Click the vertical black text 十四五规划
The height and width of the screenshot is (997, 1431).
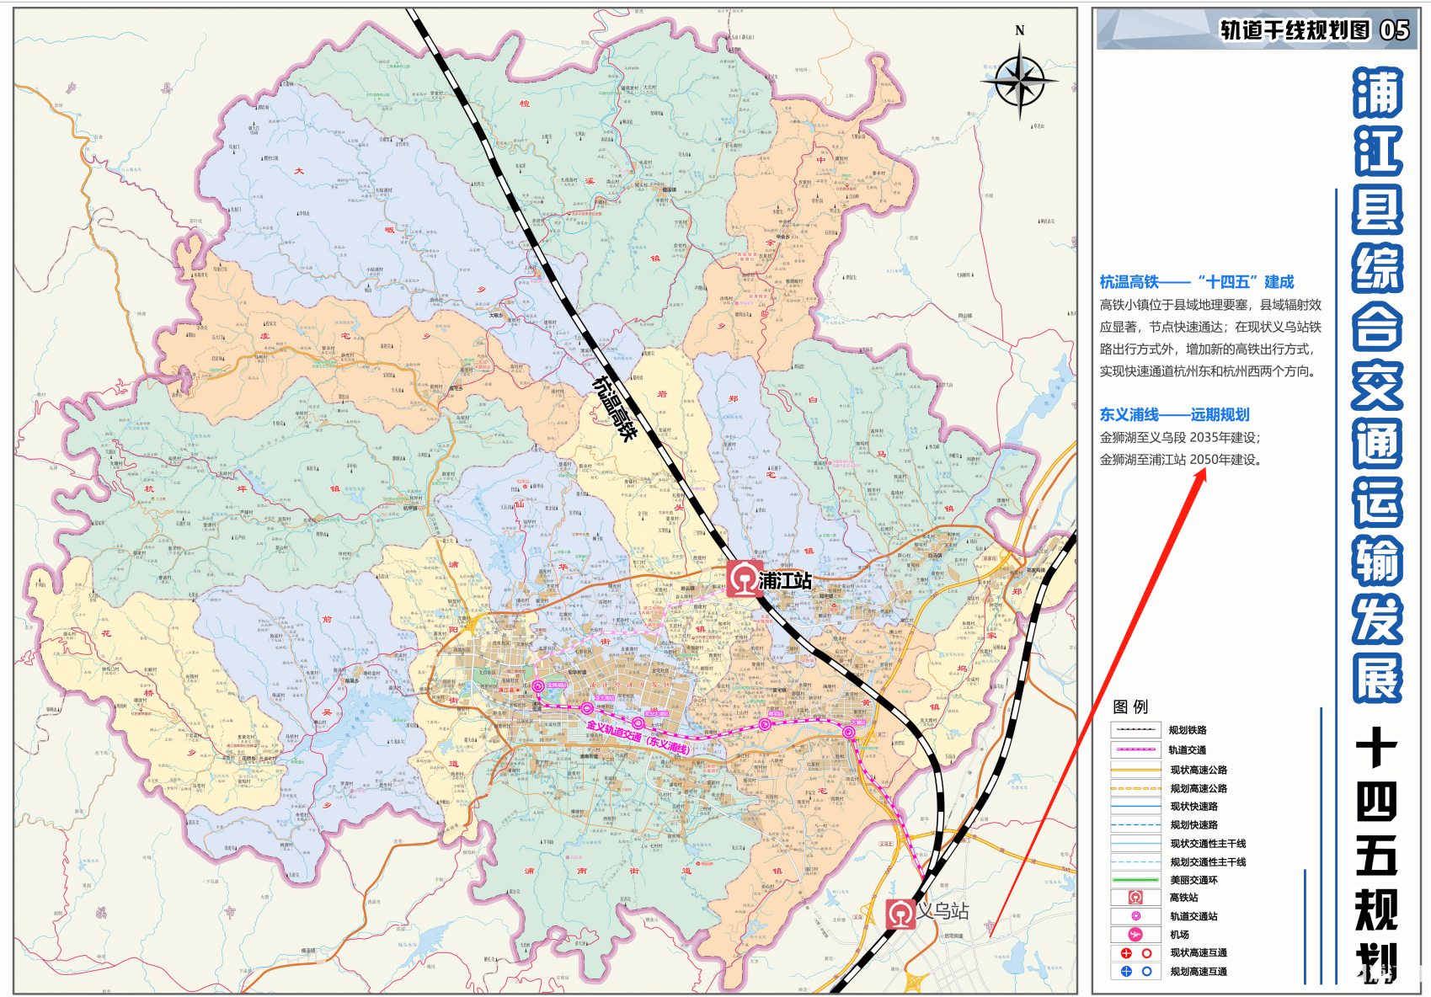(1377, 856)
